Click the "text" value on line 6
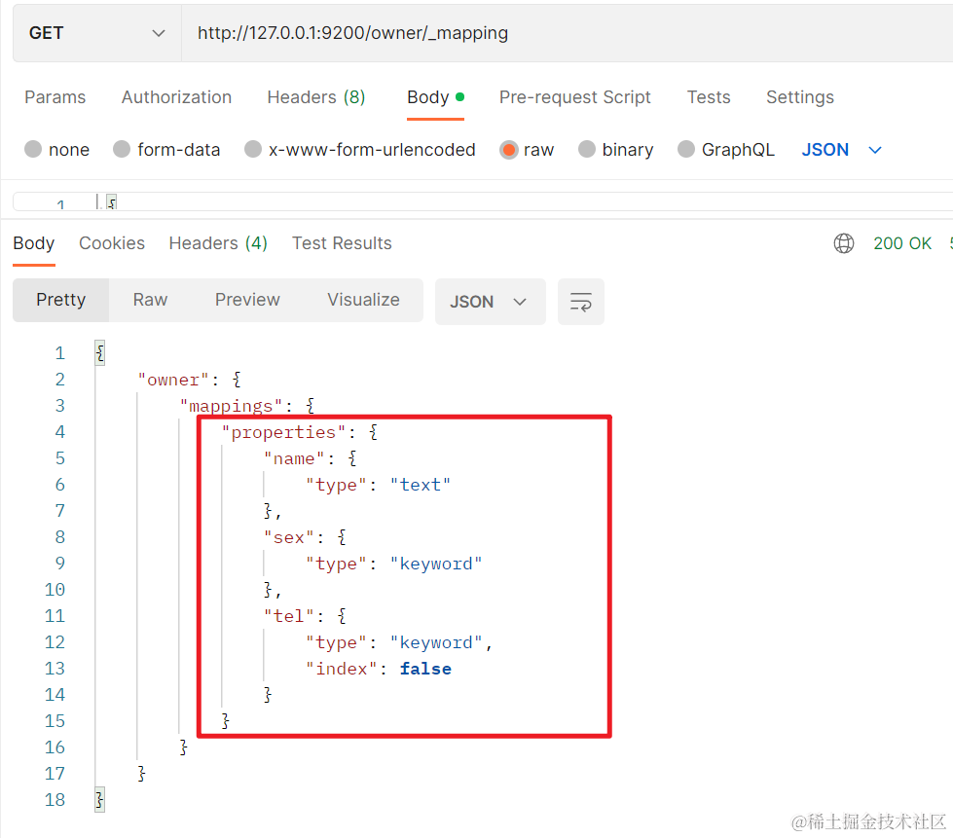This screenshot has height=838, width=953. coord(420,485)
